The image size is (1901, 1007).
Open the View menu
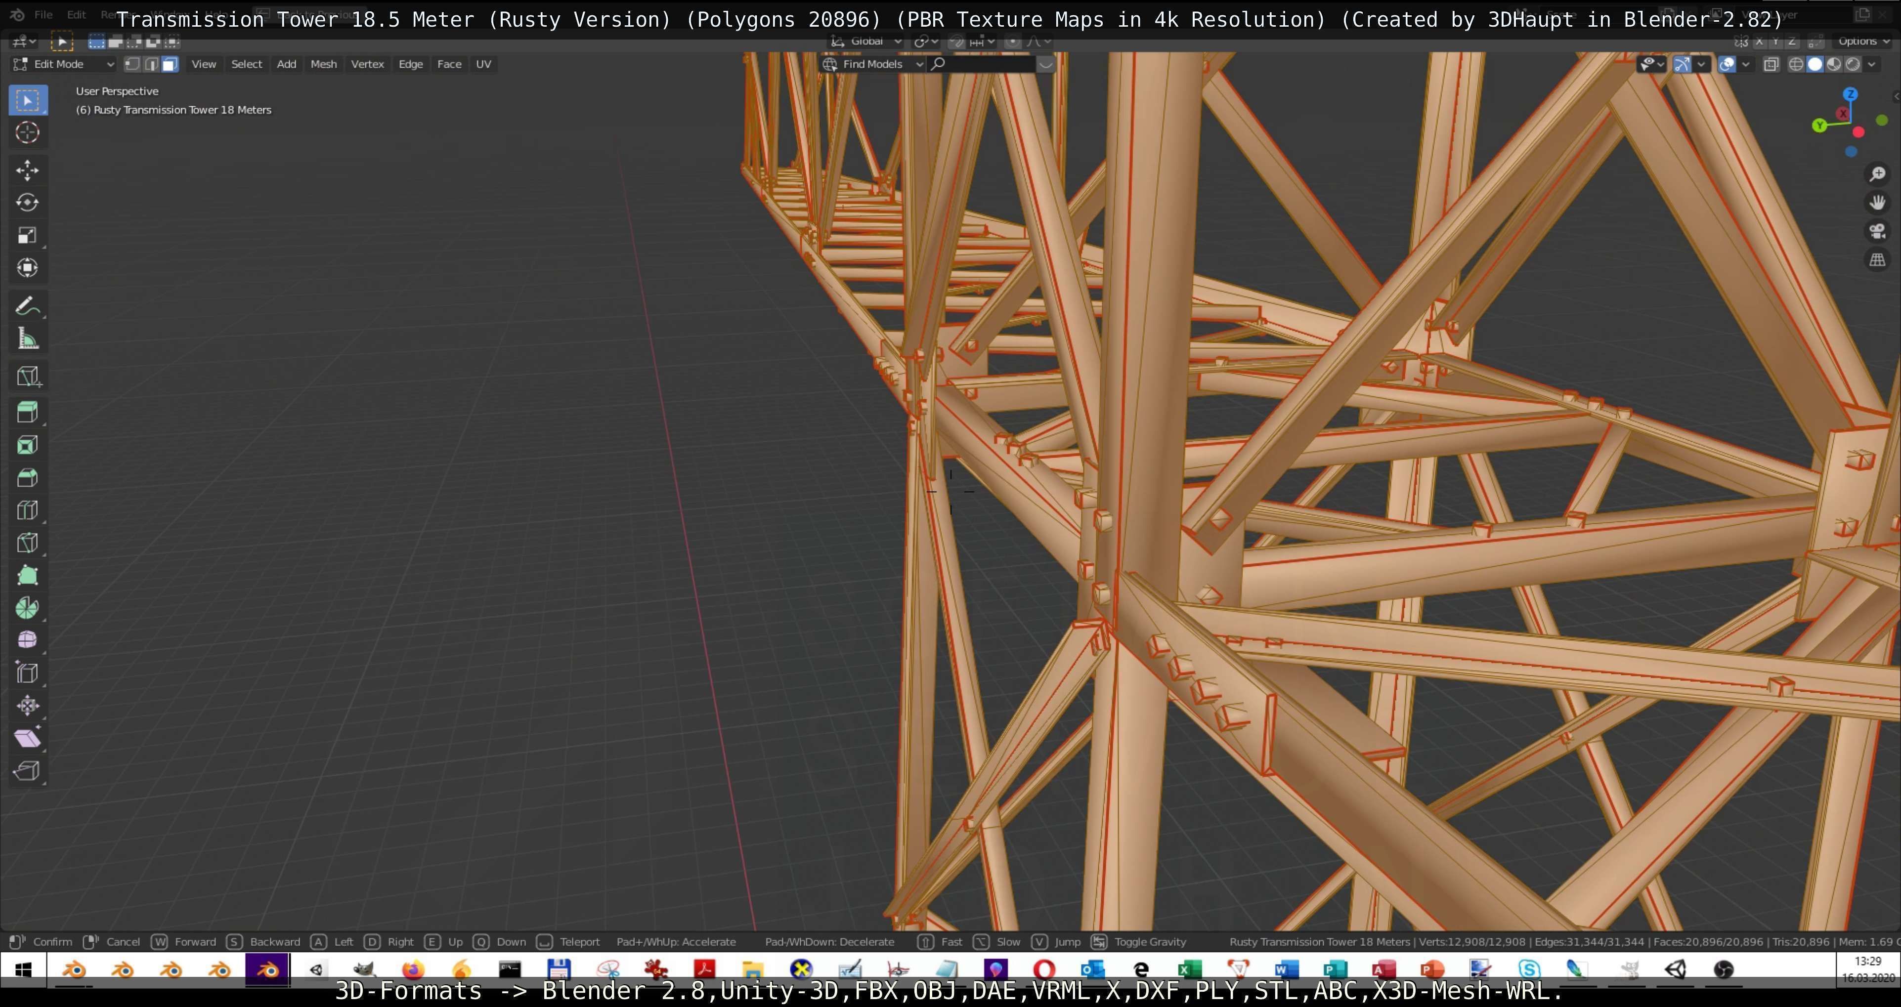click(x=204, y=64)
